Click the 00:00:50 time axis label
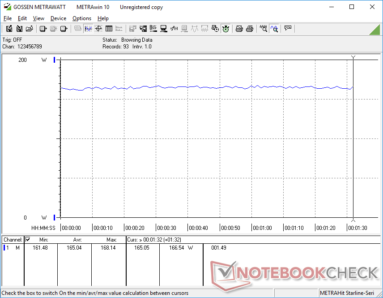Screen dimensions: 383x298 tap(230, 228)
